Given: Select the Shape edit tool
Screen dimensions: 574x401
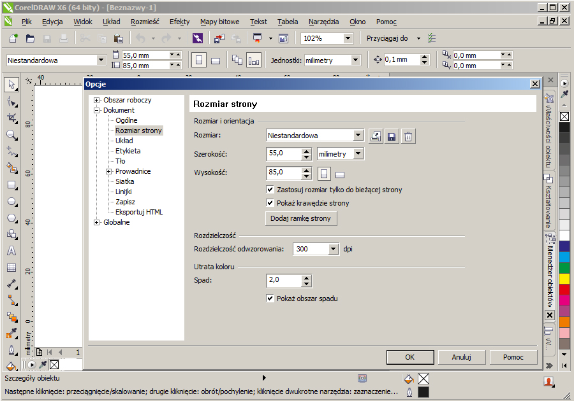Looking at the screenshot, I should tap(11, 102).
